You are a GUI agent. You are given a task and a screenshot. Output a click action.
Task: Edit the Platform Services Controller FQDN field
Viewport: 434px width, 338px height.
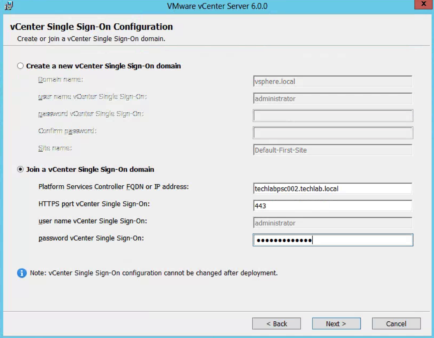[x=332, y=189]
